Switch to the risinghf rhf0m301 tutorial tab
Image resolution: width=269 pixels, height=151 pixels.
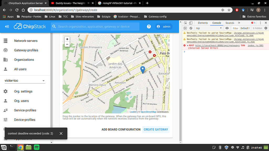(120, 3)
